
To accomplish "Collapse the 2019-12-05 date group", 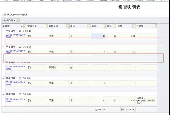I will (3, 47).
